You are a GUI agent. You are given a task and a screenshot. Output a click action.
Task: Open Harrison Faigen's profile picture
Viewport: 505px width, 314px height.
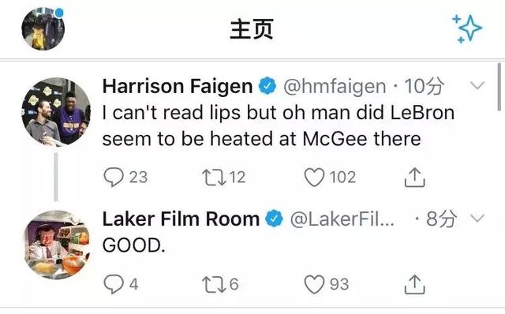coord(56,112)
